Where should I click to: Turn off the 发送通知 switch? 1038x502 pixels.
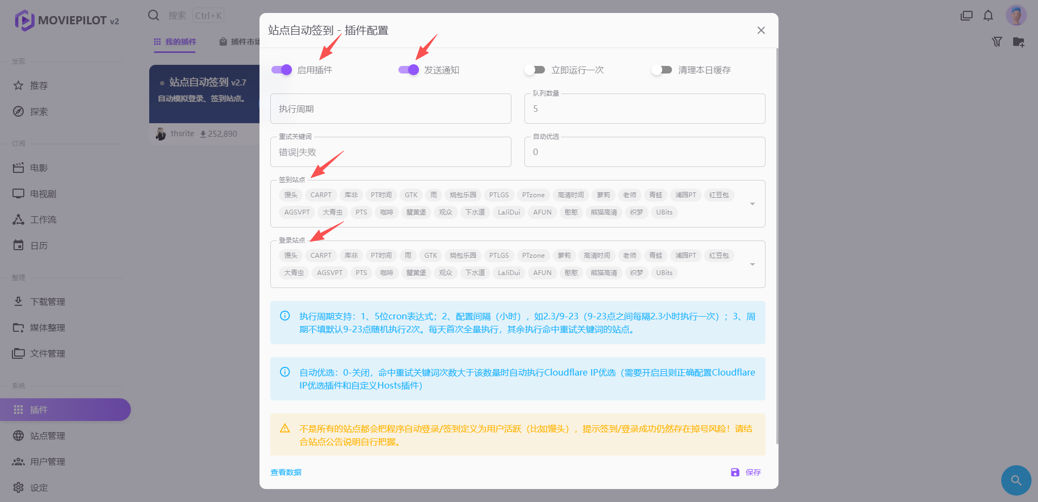click(409, 70)
